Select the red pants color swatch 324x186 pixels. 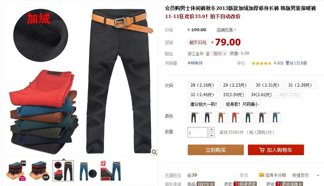234,117
